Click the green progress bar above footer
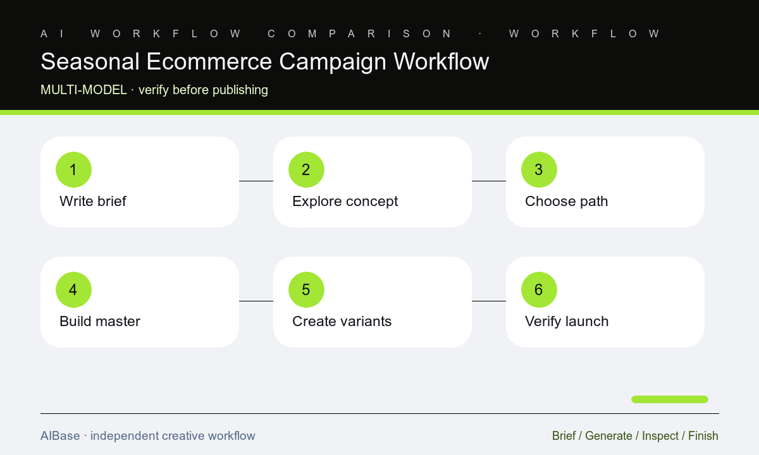 pos(670,399)
